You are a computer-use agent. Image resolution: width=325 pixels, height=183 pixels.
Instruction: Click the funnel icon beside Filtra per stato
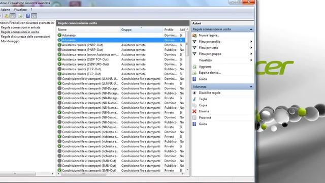point(194,48)
